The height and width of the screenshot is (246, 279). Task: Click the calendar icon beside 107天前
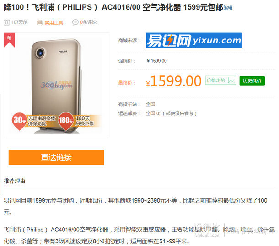point(6,22)
